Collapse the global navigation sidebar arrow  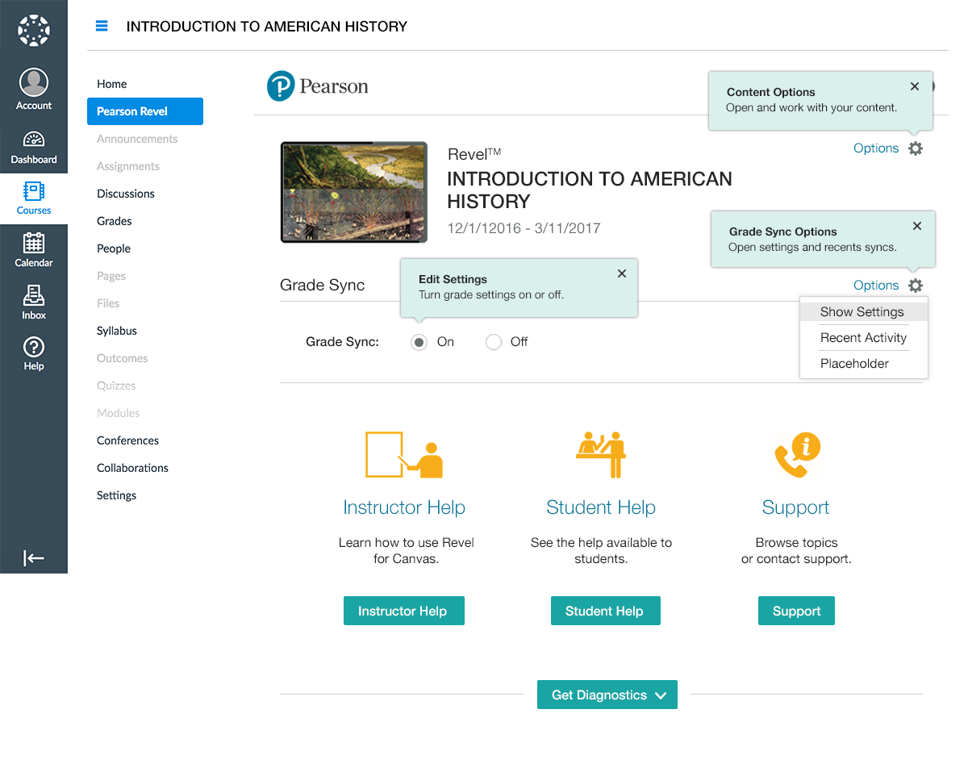pyautogui.click(x=34, y=558)
